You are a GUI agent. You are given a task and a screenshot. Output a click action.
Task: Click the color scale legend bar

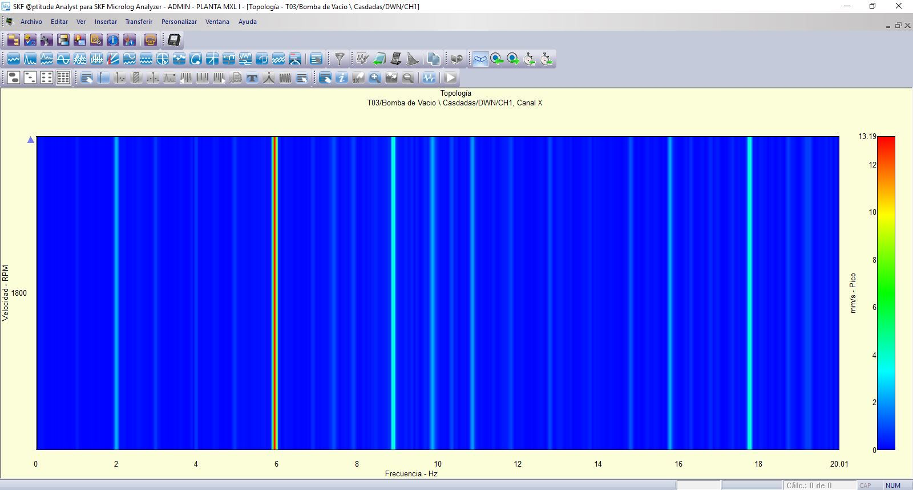tap(886, 293)
